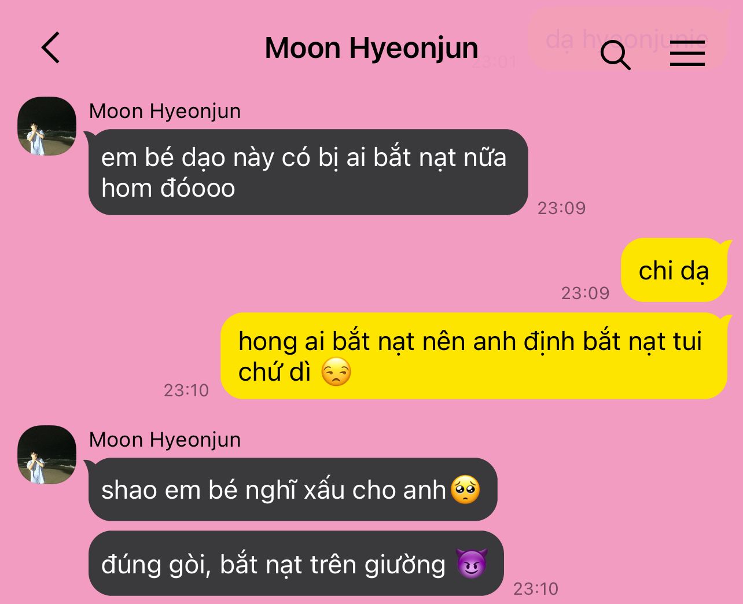The height and width of the screenshot is (604, 743).
Task: Tap the 23:10 timestamp left of yellow bubble
Action: [x=186, y=391]
